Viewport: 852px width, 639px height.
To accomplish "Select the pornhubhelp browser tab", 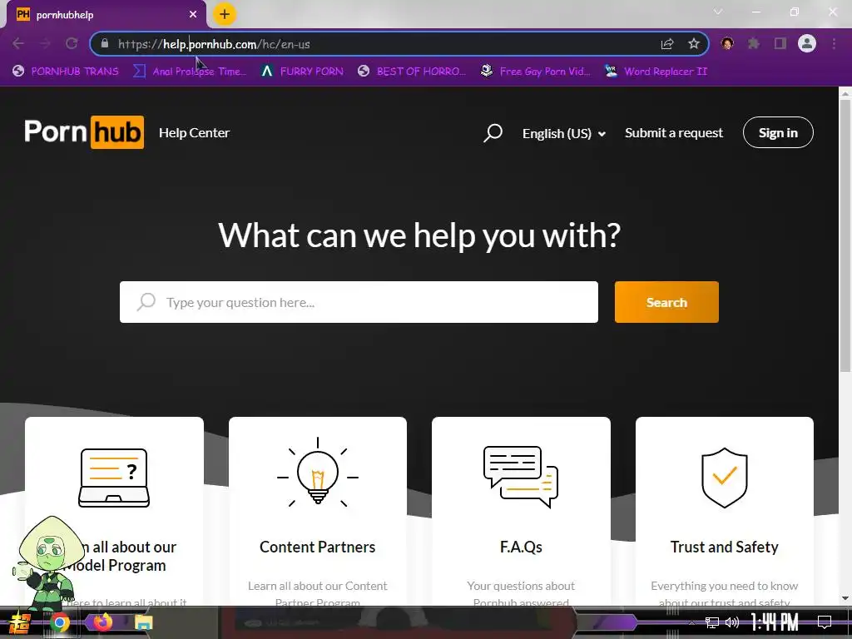I will (106, 15).
